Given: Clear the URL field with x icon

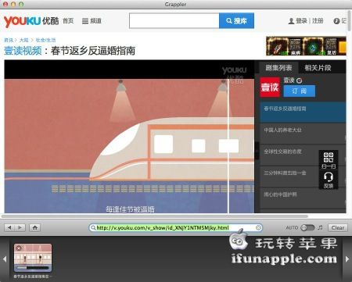Looking at the screenshot, I should 258,228.
